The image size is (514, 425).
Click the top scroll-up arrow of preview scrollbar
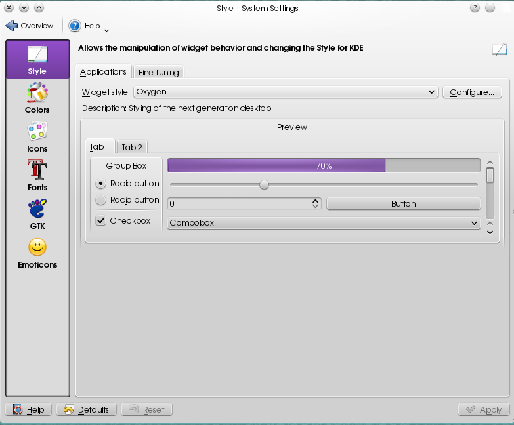point(490,163)
